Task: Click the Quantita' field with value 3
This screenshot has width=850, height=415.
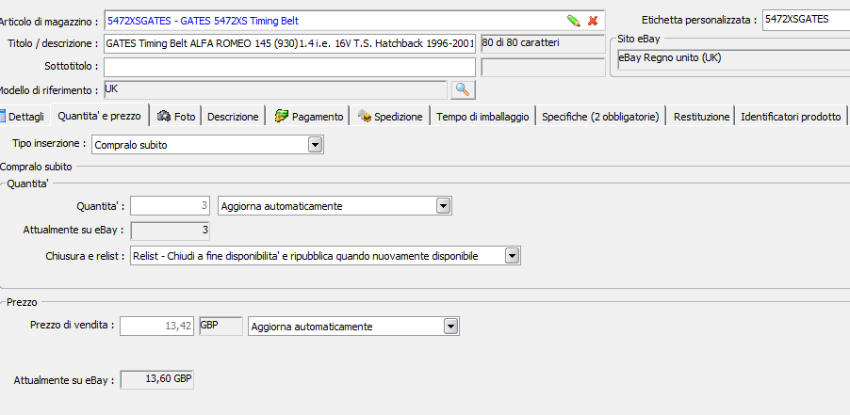Action: pyautogui.click(x=171, y=205)
